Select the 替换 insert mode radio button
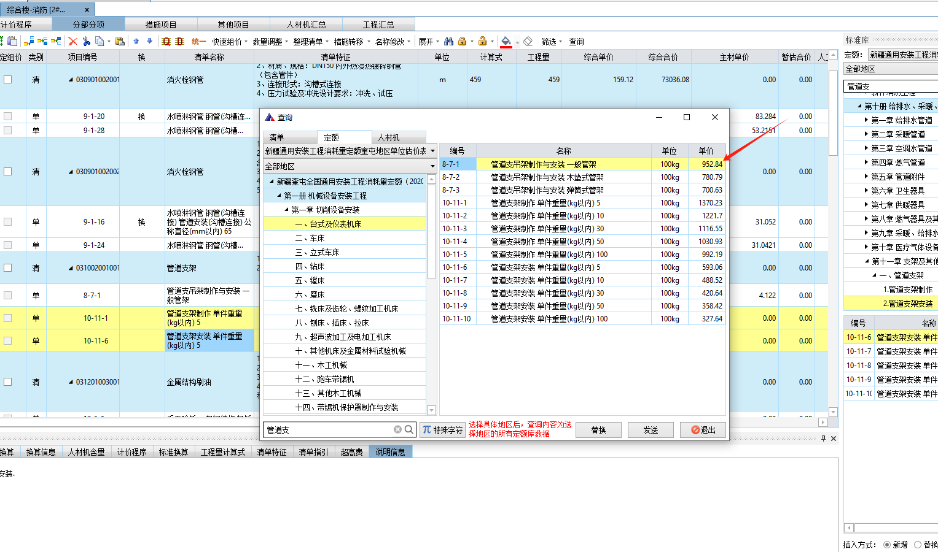 (x=918, y=545)
